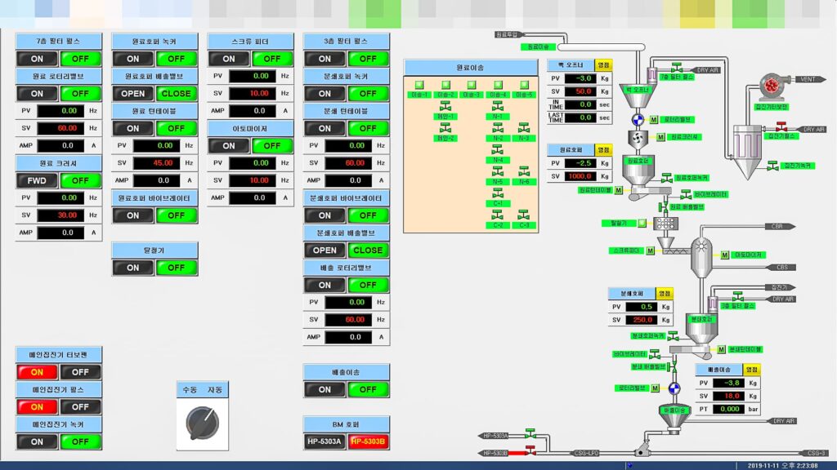Image resolution: width=837 pixels, height=470 pixels.
Task: Click the M icon next to 스크류피더 label
Action: pos(651,251)
